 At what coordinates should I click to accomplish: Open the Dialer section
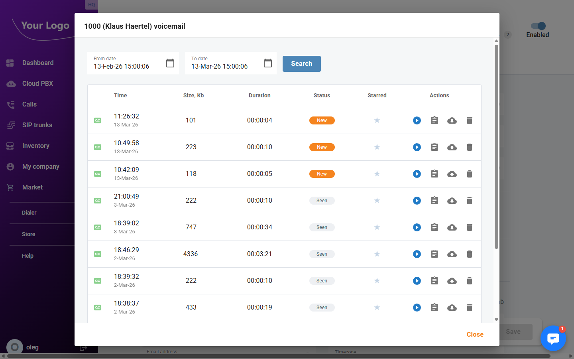(29, 213)
